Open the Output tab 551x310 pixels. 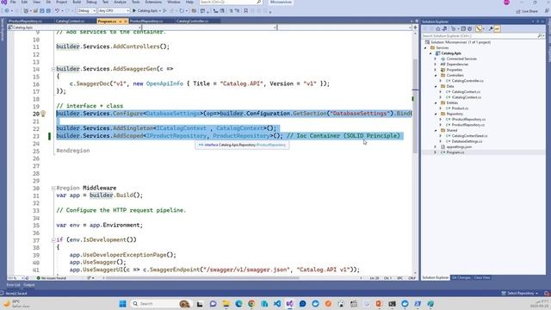pos(28,285)
